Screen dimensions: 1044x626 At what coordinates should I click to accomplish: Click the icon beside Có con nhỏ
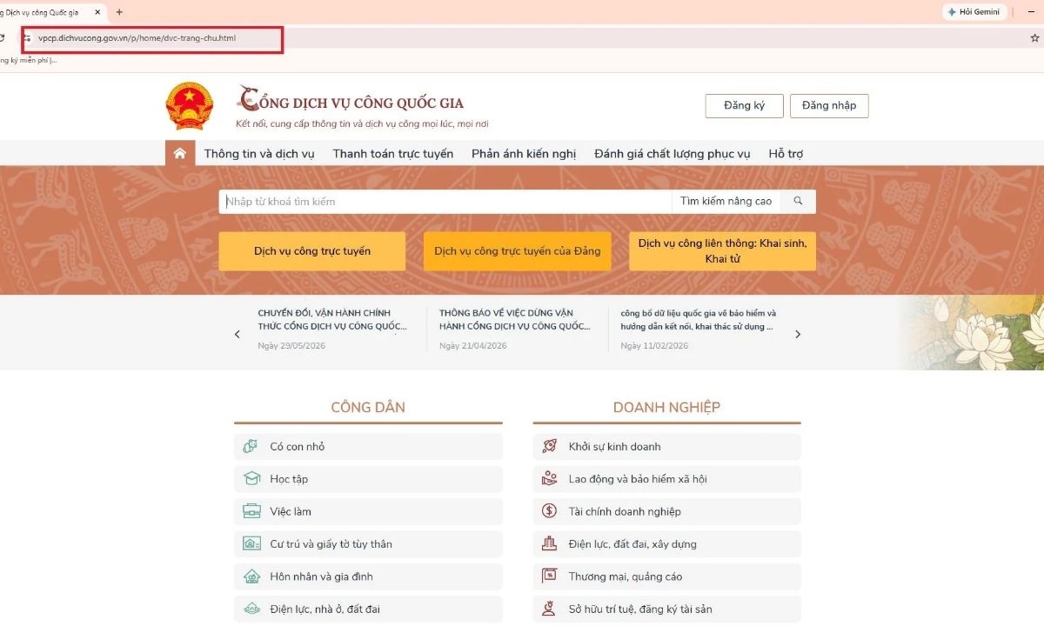pos(251,446)
